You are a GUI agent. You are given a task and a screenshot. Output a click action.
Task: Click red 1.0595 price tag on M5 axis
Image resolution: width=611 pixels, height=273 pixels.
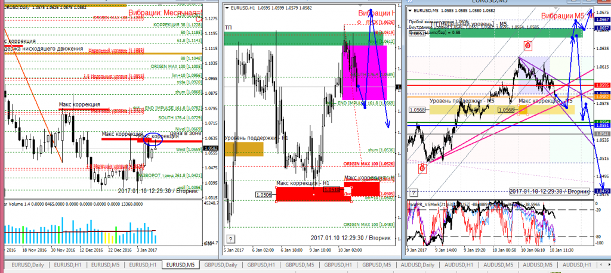point(601,85)
